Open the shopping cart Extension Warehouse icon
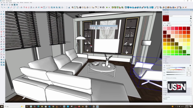The image size is (193, 108). (x=100, y=7)
